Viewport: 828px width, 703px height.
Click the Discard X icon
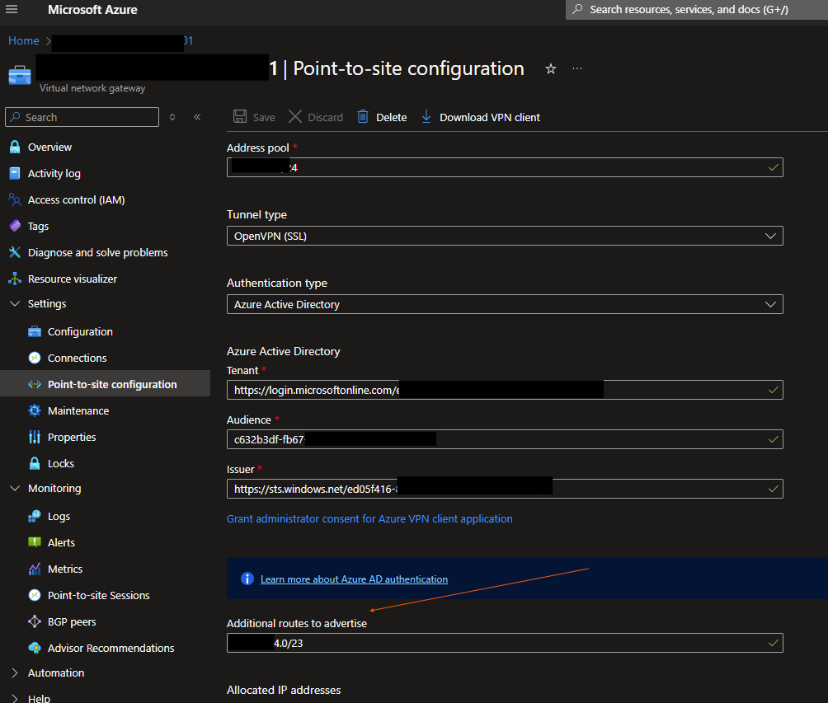295,117
